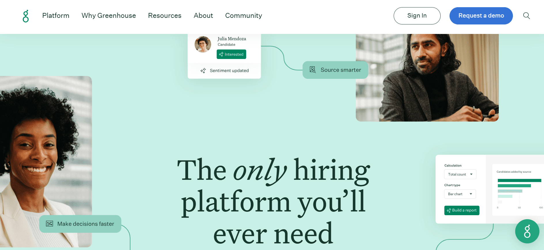This screenshot has height=250, width=544.
Task: Click the Source smarter person-search icon
Action: [x=312, y=70]
